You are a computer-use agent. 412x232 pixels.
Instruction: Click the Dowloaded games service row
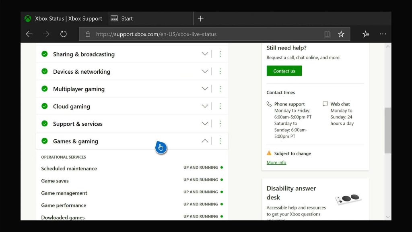(x=132, y=217)
